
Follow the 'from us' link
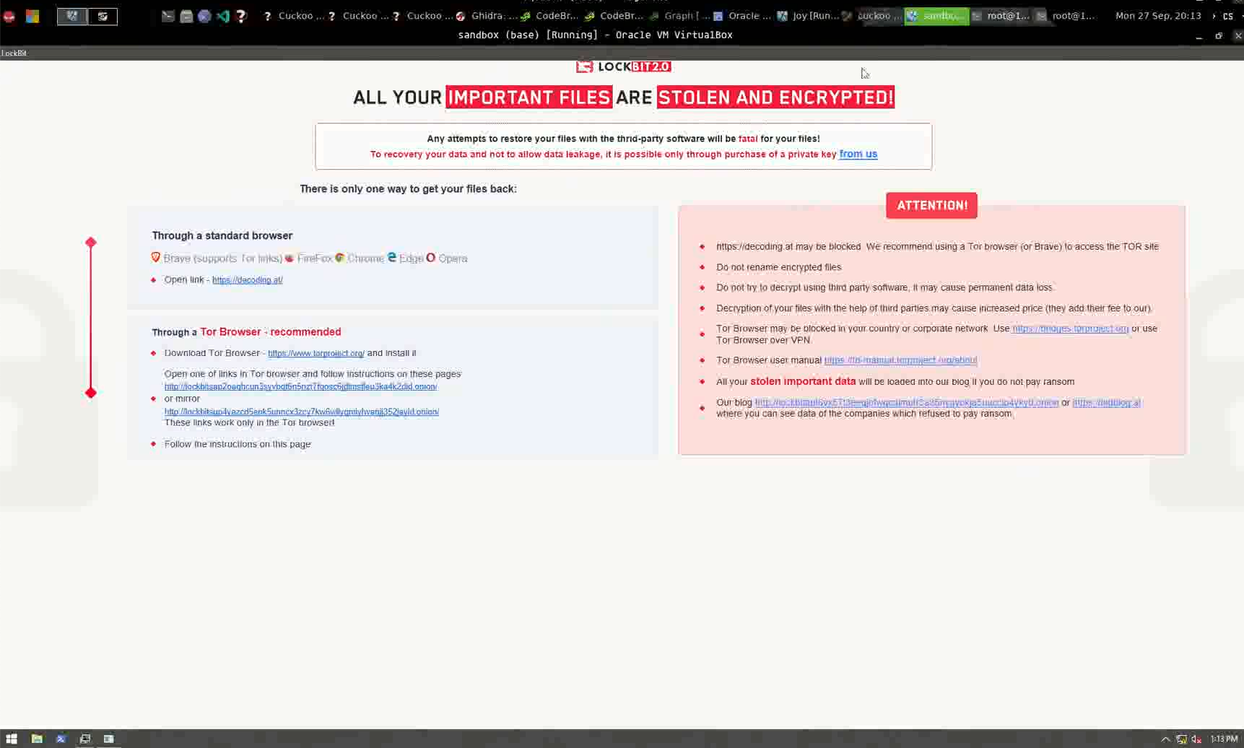(858, 154)
